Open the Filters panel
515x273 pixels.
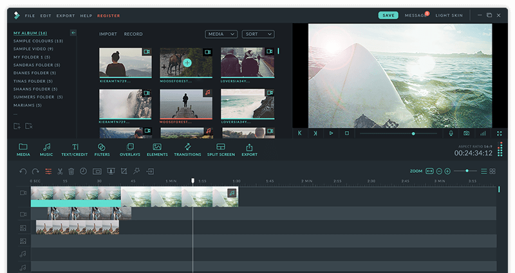pos(102,150)
